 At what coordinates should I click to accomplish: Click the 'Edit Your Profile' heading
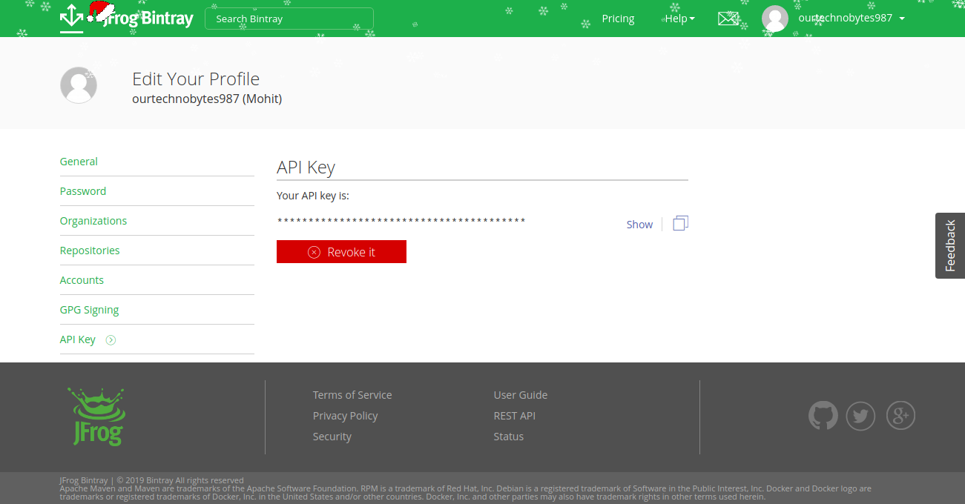click(196, 79)
